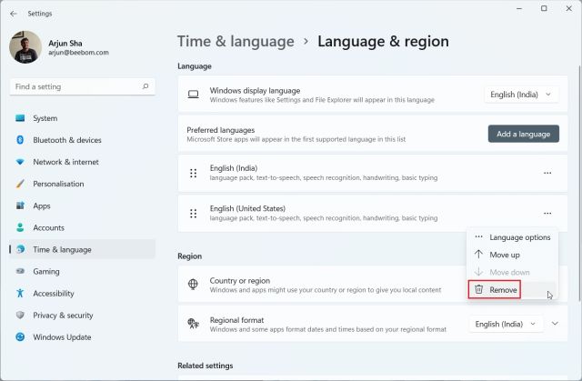Click the arjun@beebom.com email text
The image size is (582, 381).
(78, 53)
